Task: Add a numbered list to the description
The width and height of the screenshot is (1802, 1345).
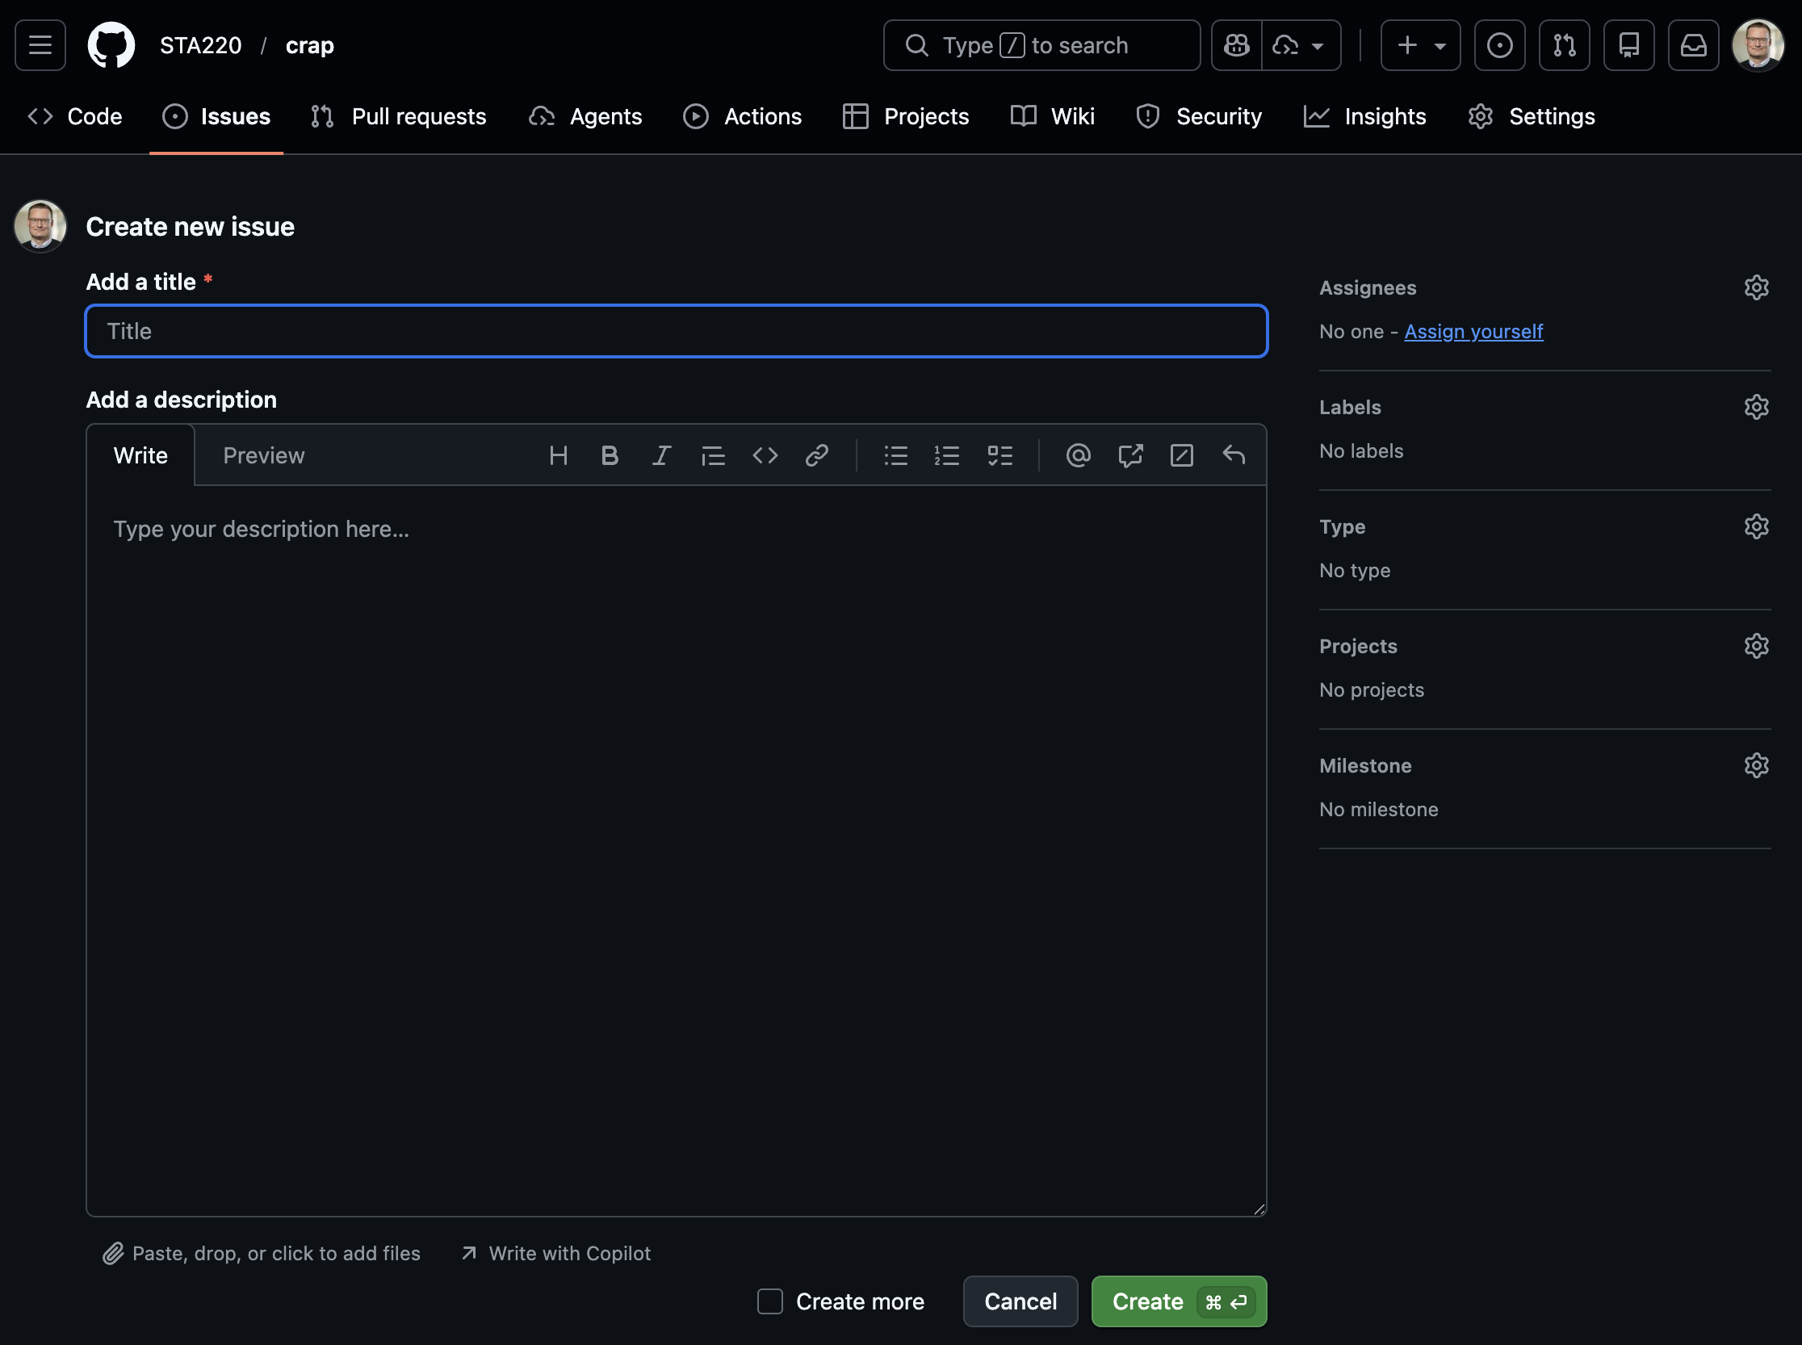Action: pyautogui.click(x=947, y=455)
